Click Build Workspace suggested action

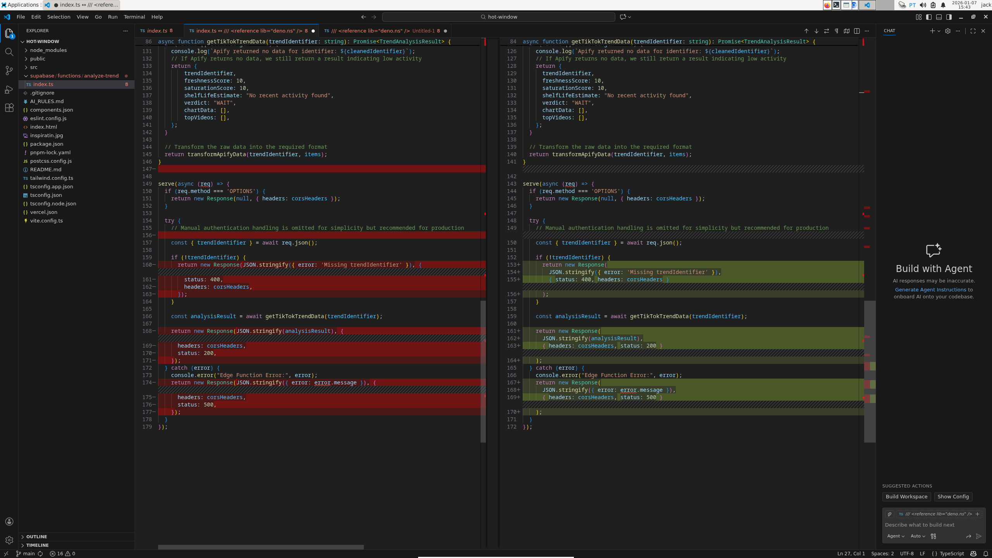pos(906,497)
